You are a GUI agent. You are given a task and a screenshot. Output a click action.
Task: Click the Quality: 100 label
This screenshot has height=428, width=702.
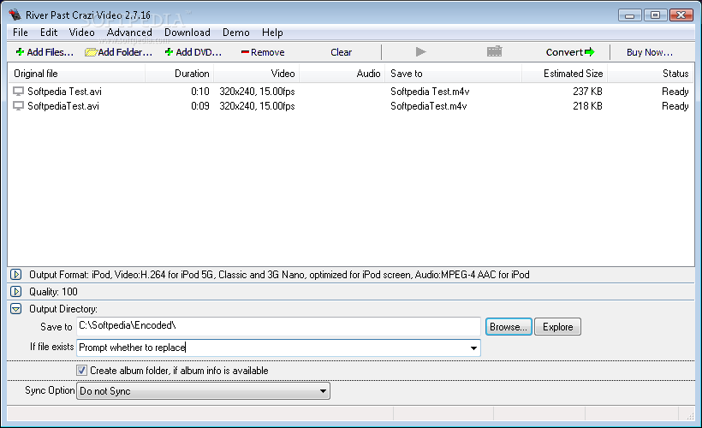click(x=53, y=292)
